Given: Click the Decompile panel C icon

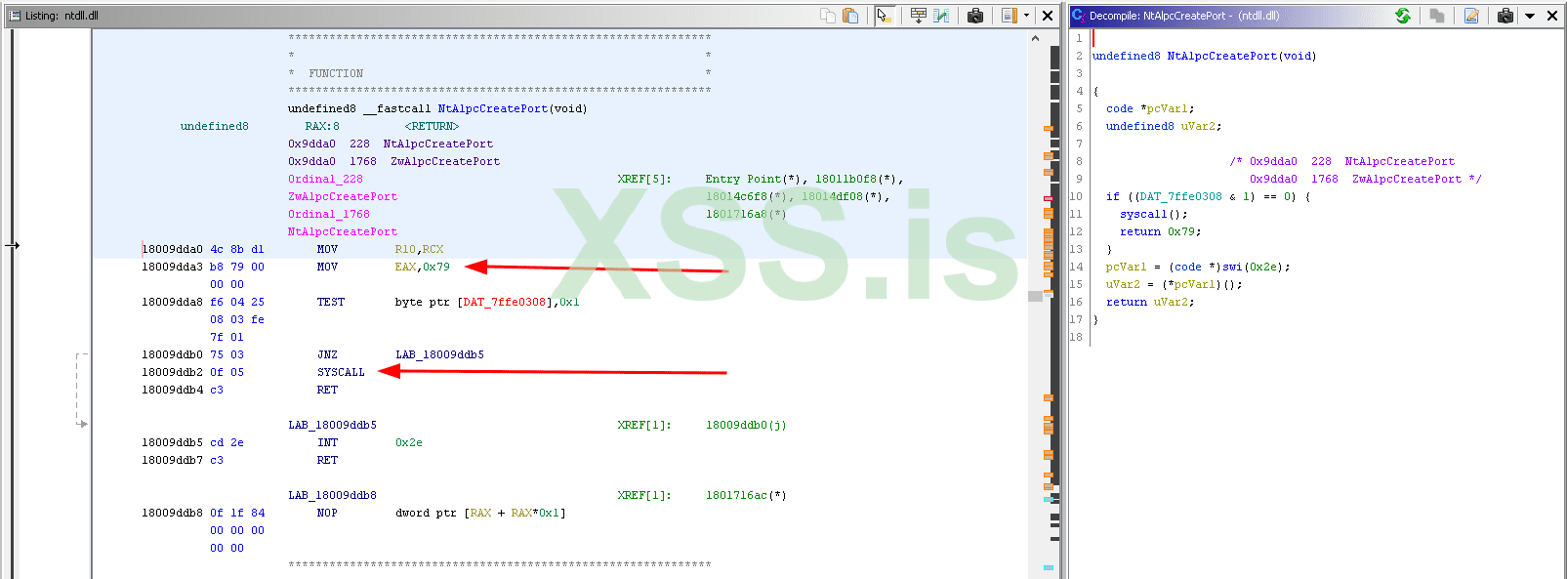Looking at the screenshot, I should pyautogui.click(x=1078, y=15).
